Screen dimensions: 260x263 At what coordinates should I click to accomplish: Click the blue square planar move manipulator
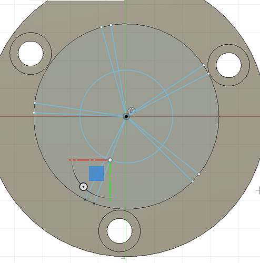[x=96, y=174]
